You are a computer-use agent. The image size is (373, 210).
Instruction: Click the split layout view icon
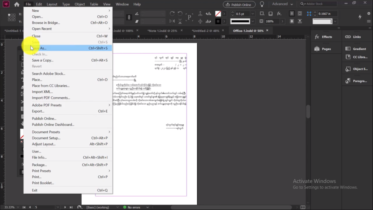pyautogui.click(x=303, y=207)
